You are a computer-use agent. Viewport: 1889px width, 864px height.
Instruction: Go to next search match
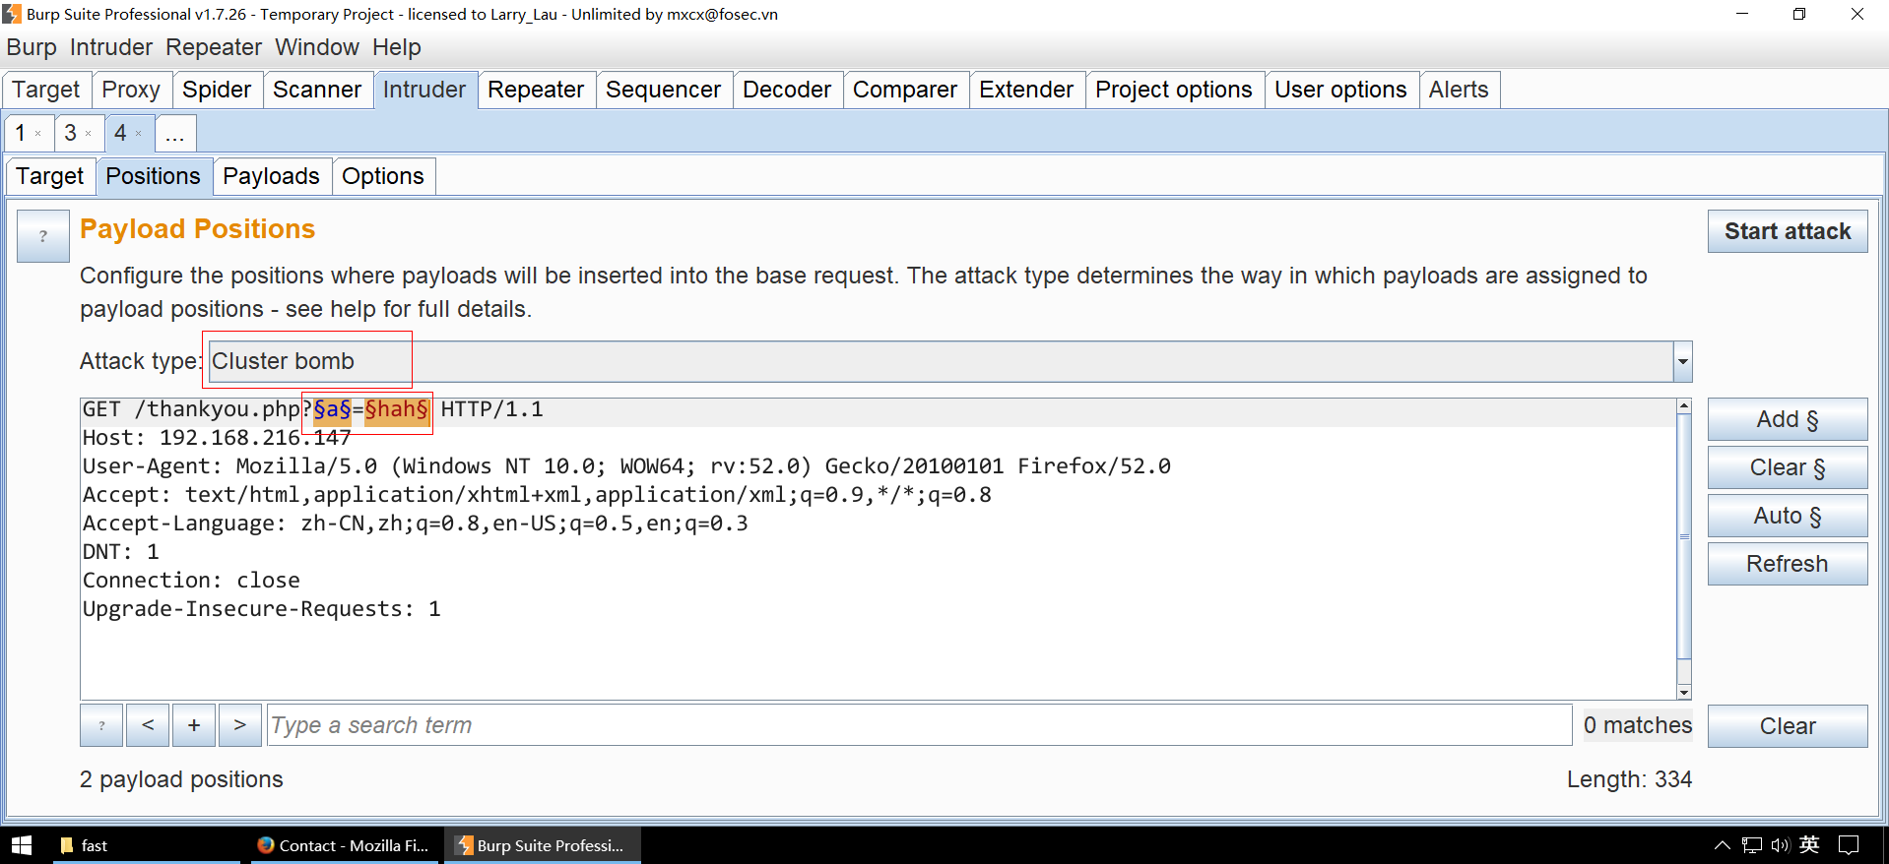tap(240, 725)
